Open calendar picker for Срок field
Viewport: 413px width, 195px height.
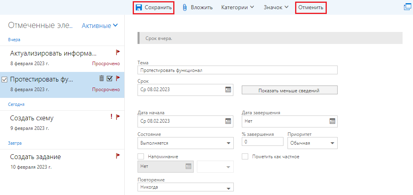click(x=228, y=90)
